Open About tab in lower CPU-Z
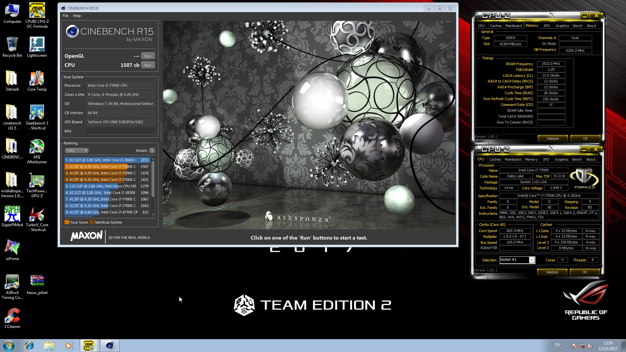Viewport: 626px width, 352px height. click(590, 159)
